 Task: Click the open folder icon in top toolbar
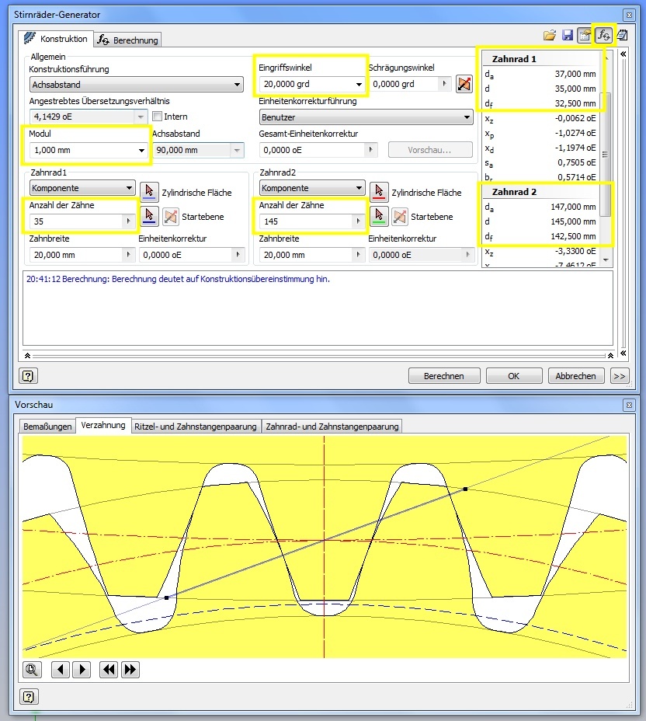[550, 35]
